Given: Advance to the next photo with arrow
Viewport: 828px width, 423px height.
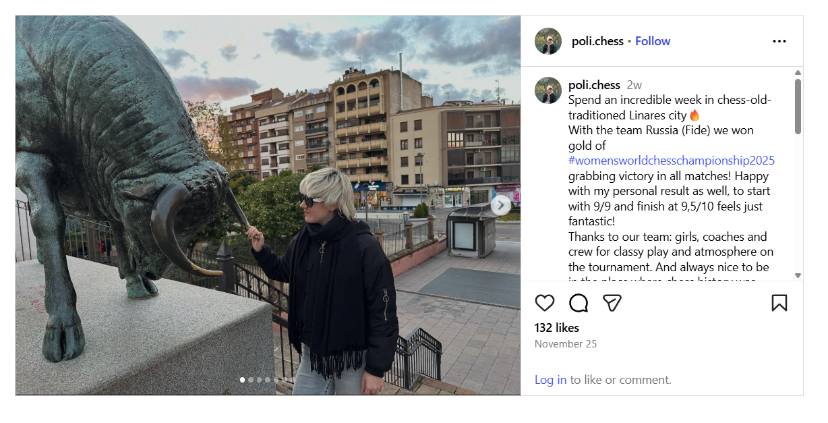Looking at the screenshot, I should point(501,205).
